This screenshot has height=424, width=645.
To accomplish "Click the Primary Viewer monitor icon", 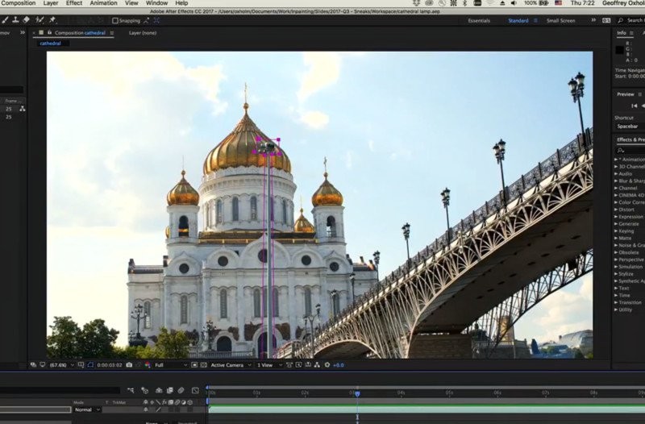I will [43, 365].
